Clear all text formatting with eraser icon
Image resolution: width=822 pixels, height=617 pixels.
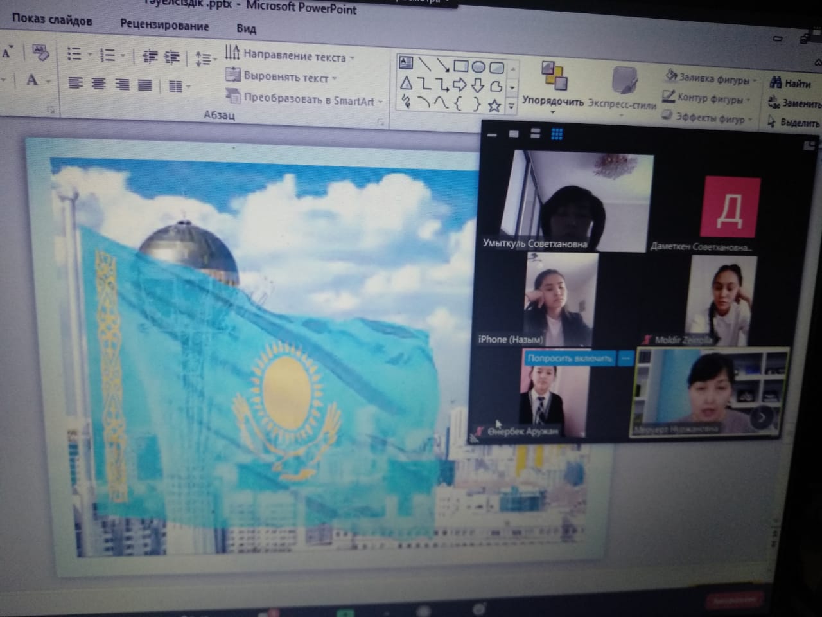[x=40, y=52]
